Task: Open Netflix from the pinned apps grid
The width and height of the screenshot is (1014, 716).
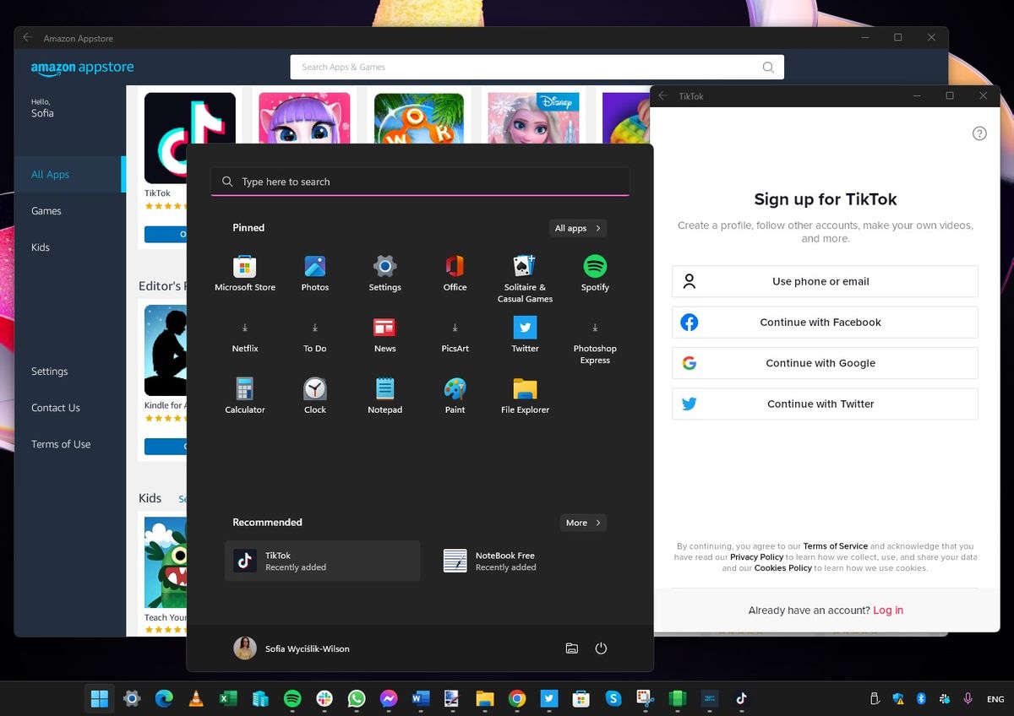Action: [x=245, y=329]
